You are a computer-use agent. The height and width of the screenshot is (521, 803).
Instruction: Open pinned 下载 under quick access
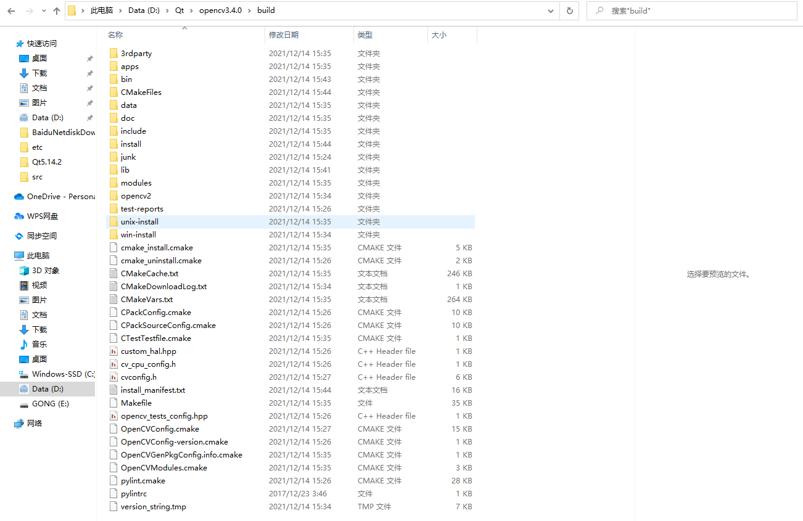(39, 73)
